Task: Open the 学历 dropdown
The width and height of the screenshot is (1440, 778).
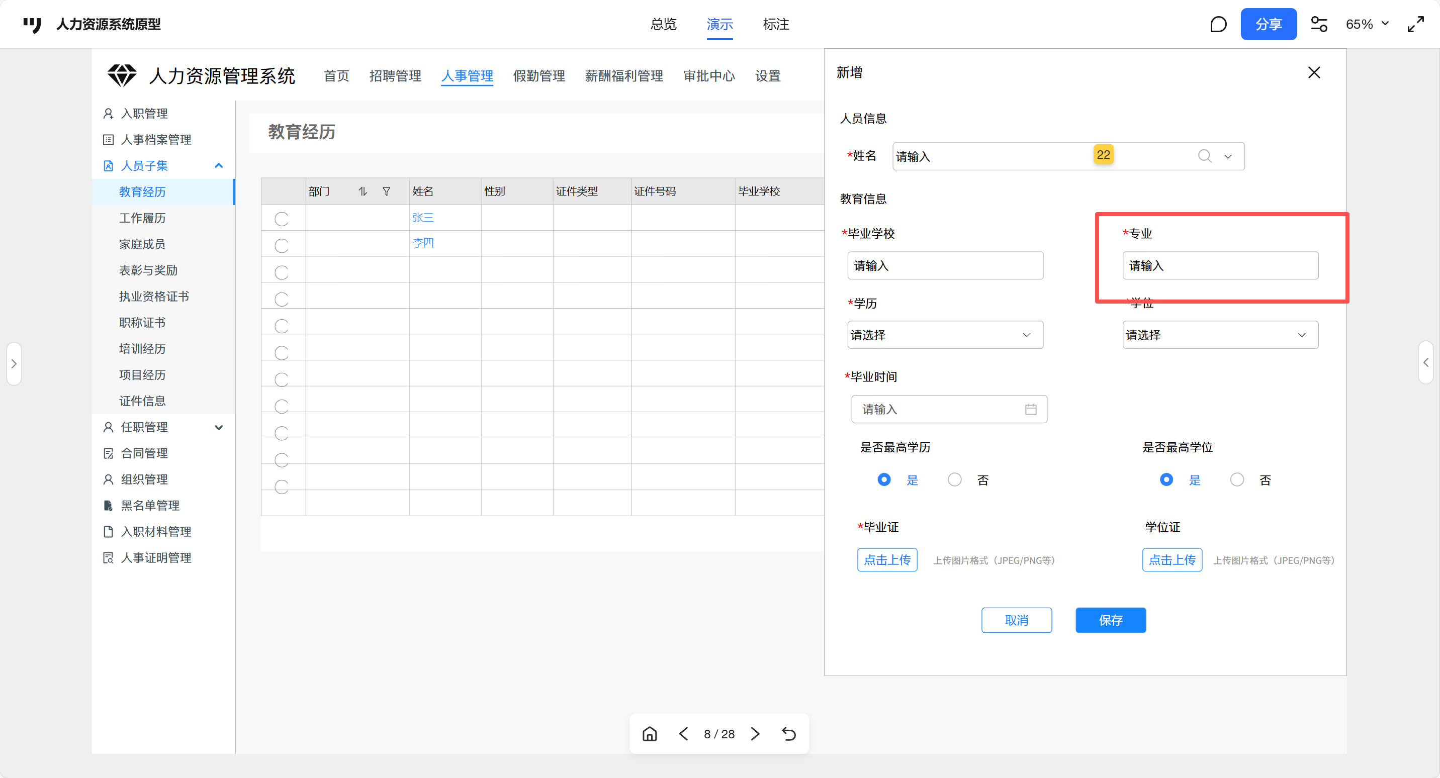Action: (x=945, y=335)
